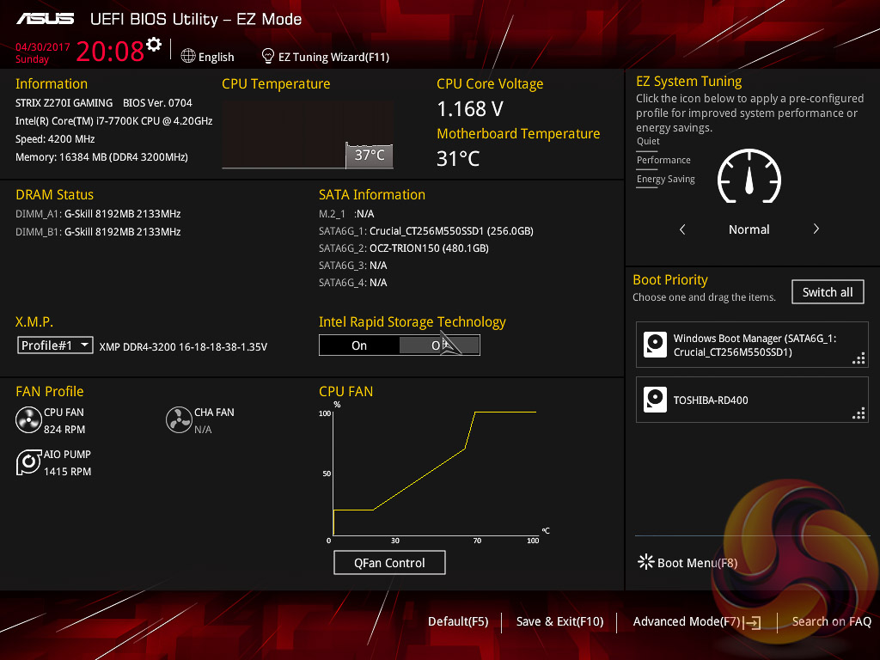880x660 pixels.
Task: Click the SATA6G_3 N/A entry
Action: pyautogui.click(x=353, y=266)
